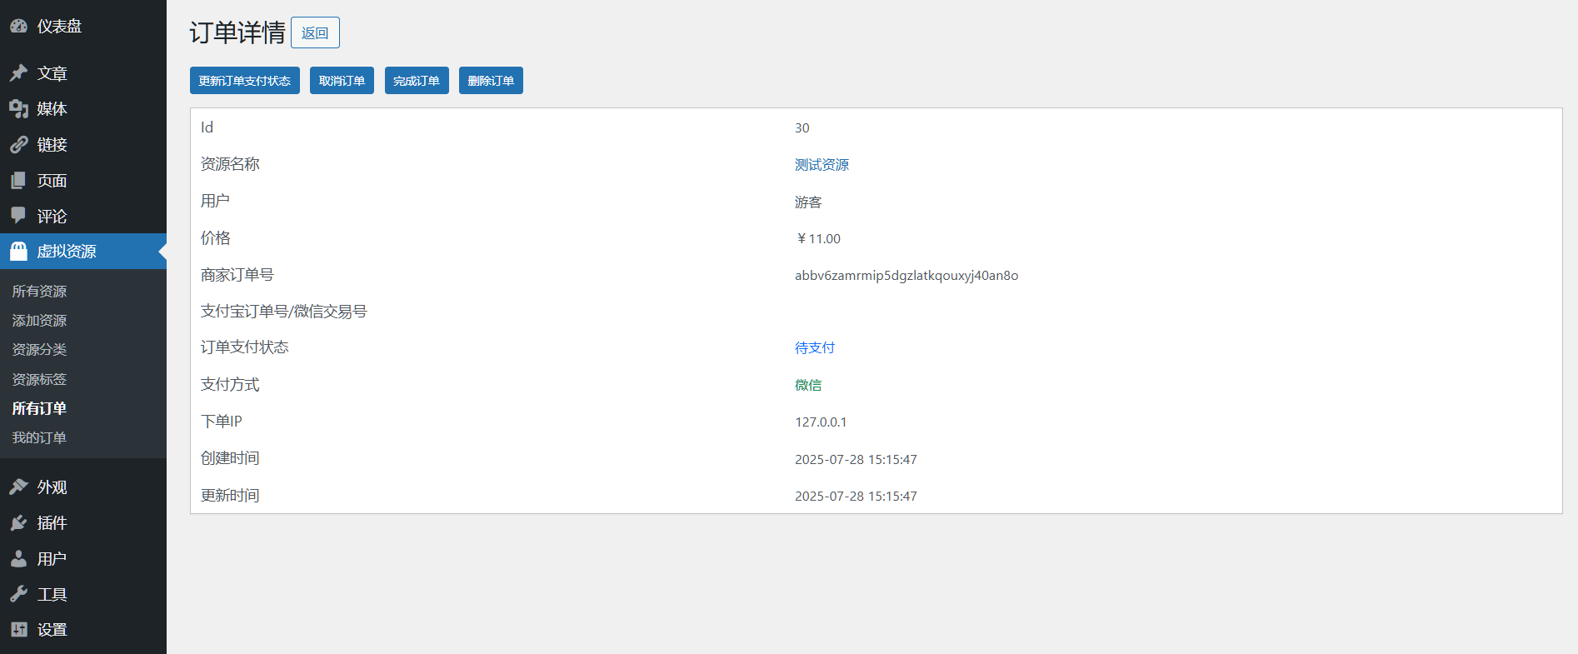This screenshot has width=1578, height=654.
Task: Click the 订单详情 page heading
Action: pyautogui.click(x=237, y=32)
